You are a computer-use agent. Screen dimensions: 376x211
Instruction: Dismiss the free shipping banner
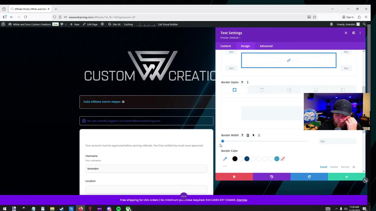point(242,200)
